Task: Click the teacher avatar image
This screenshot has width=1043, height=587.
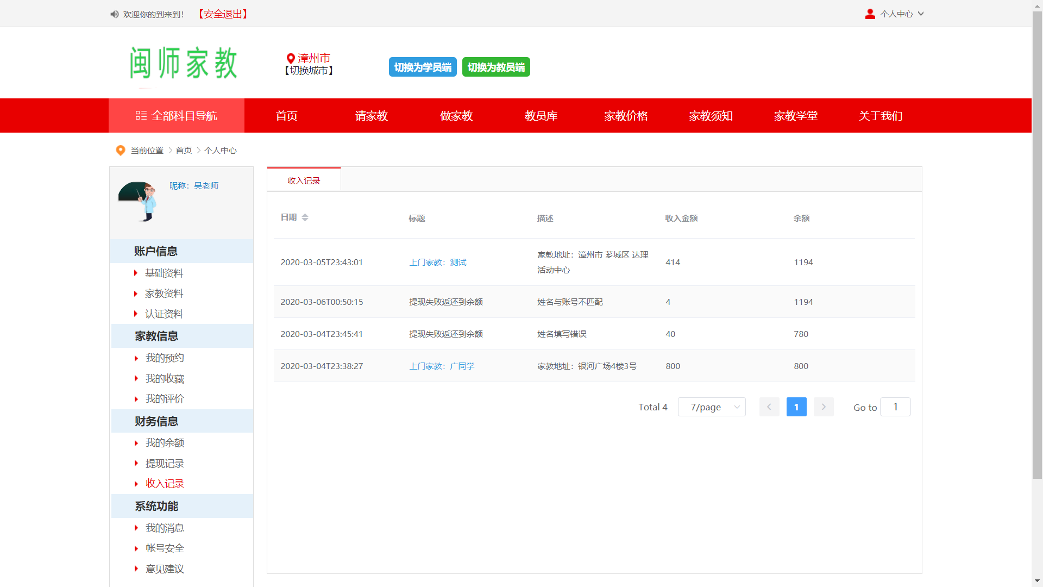Action: [138, 201]
